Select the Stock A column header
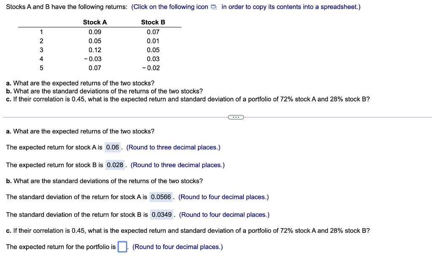The image size is (432, 261). coord(95,22)
